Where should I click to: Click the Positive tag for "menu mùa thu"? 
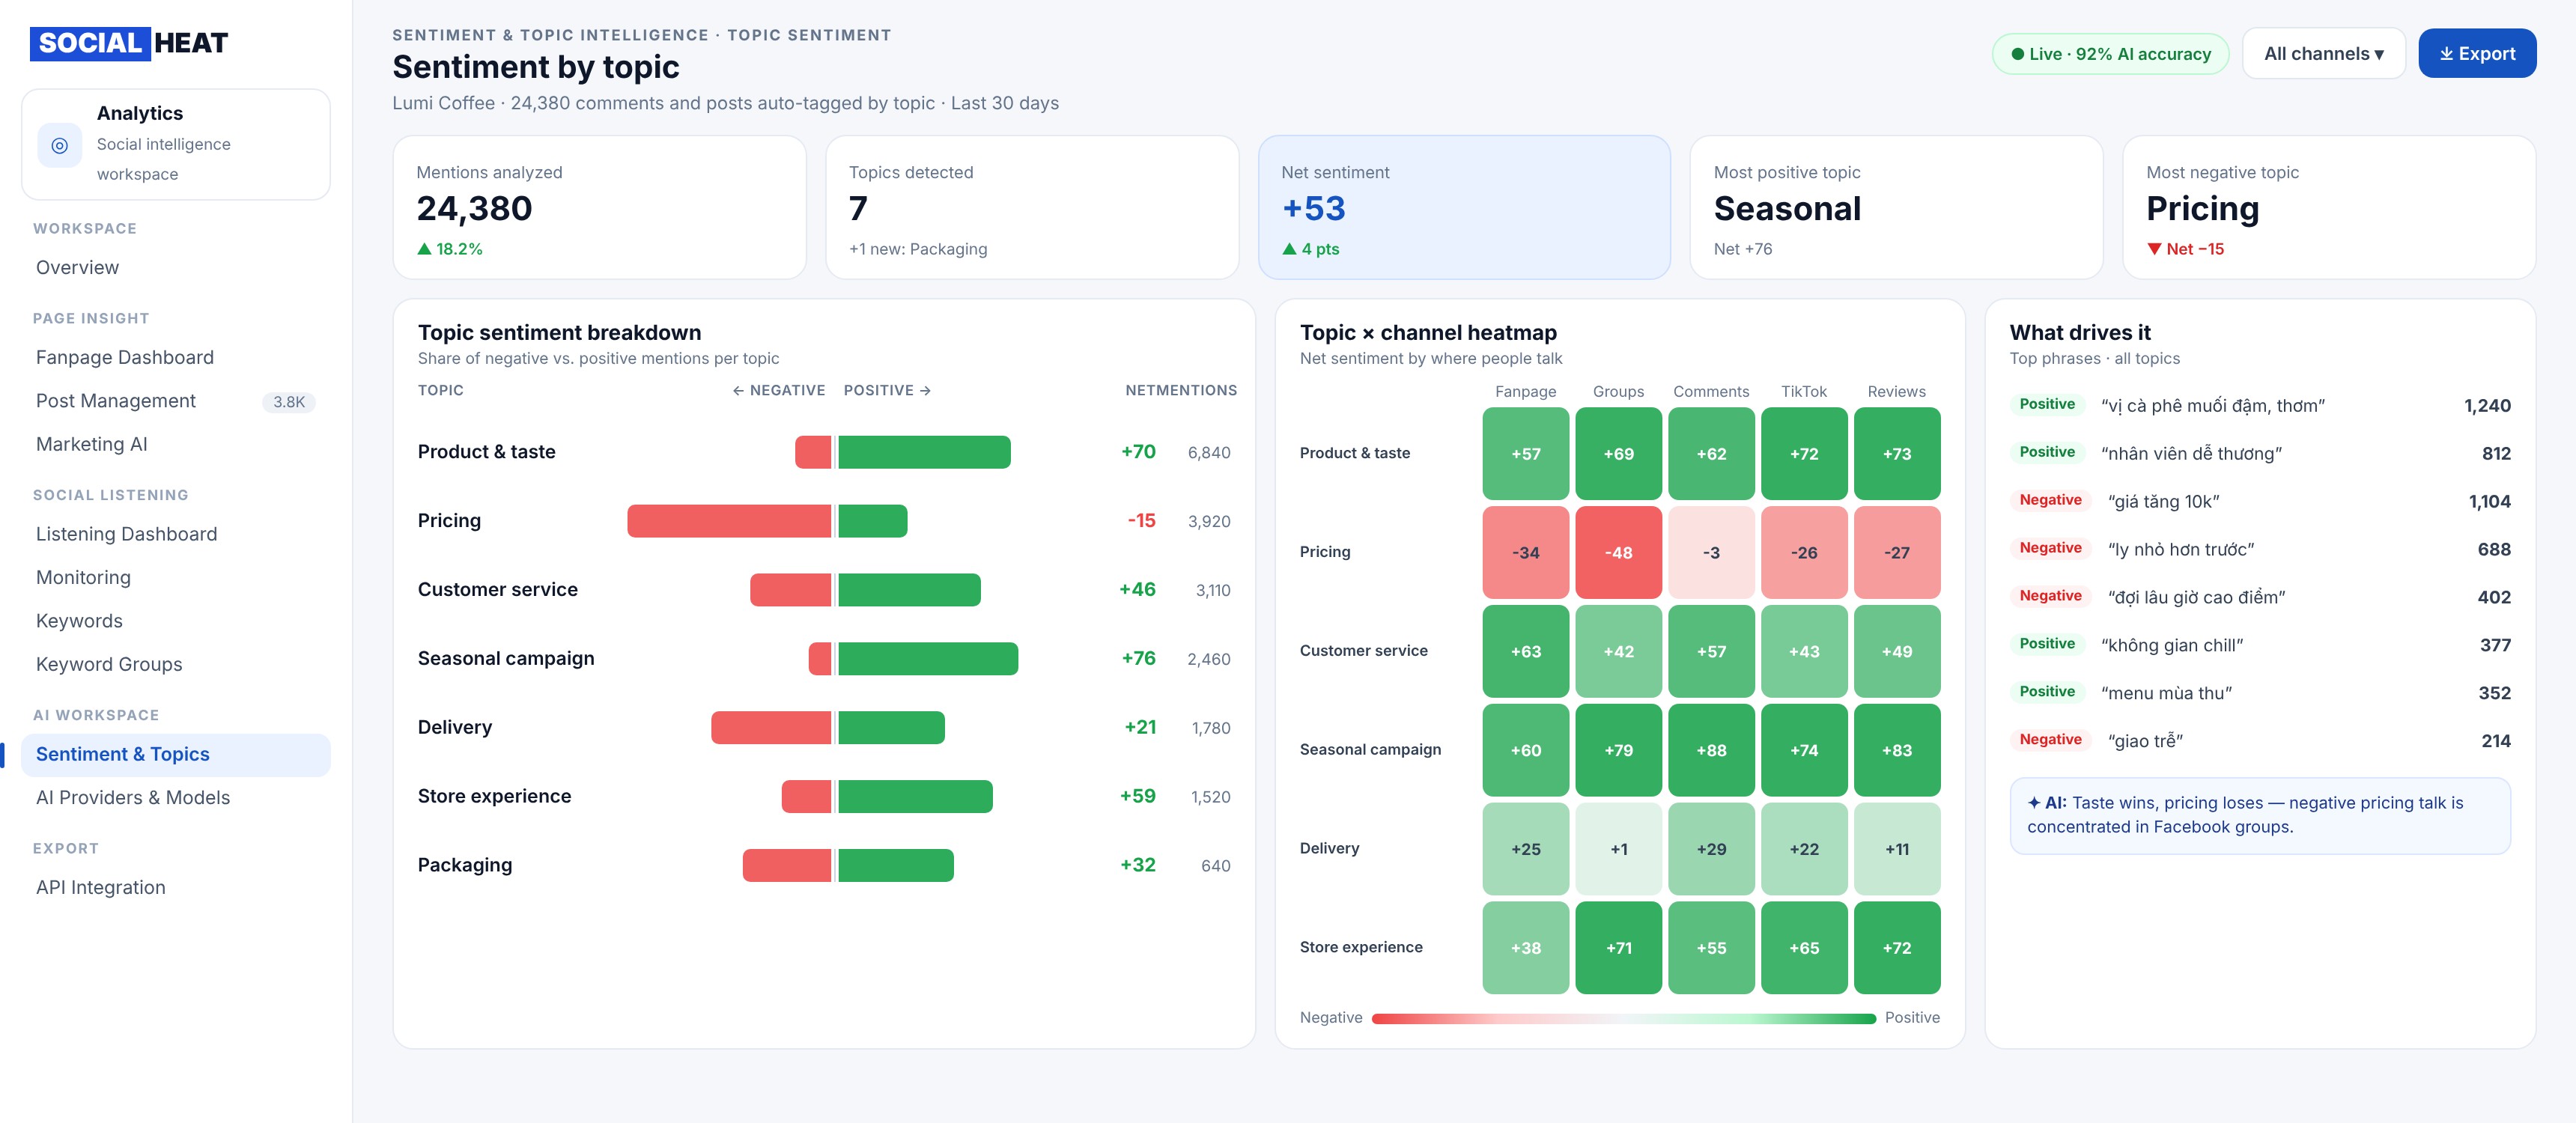coord(2047,692)
